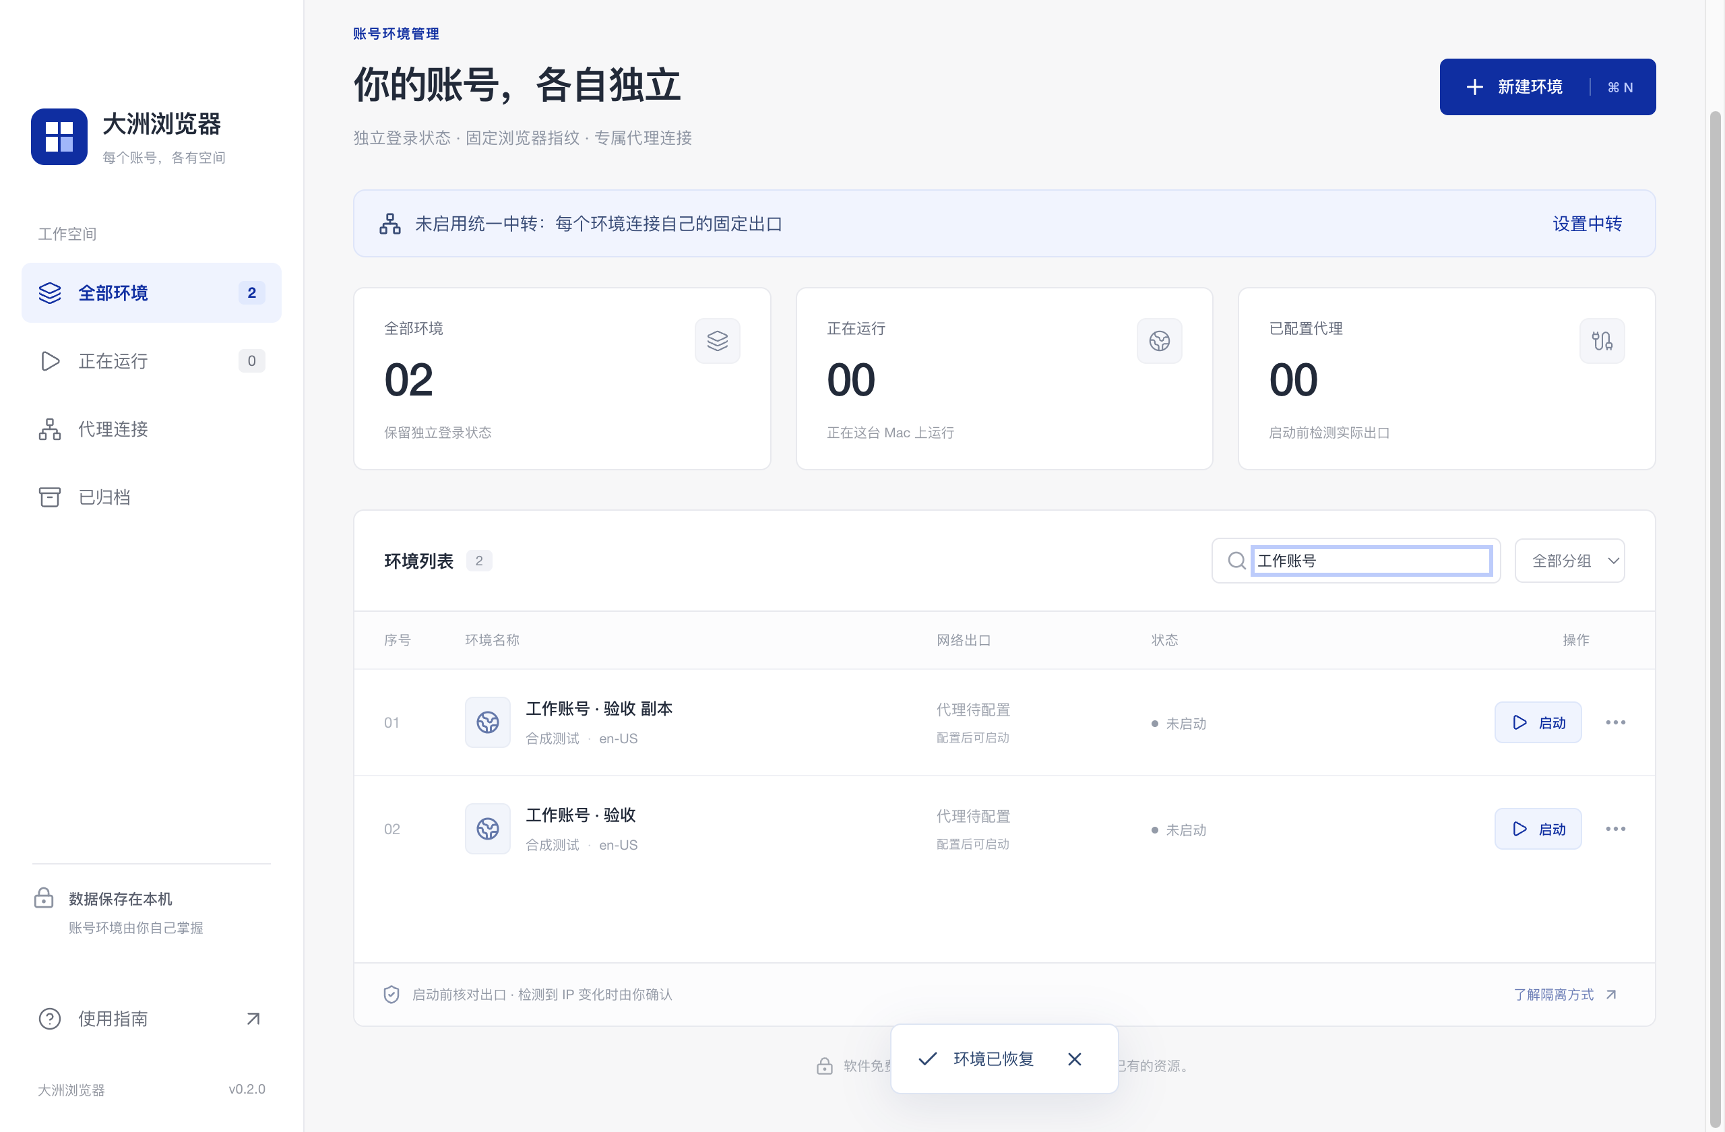The image size is (1725, 1132).
Task: Click the shield icon in the table footer
Action: point(391,995)
